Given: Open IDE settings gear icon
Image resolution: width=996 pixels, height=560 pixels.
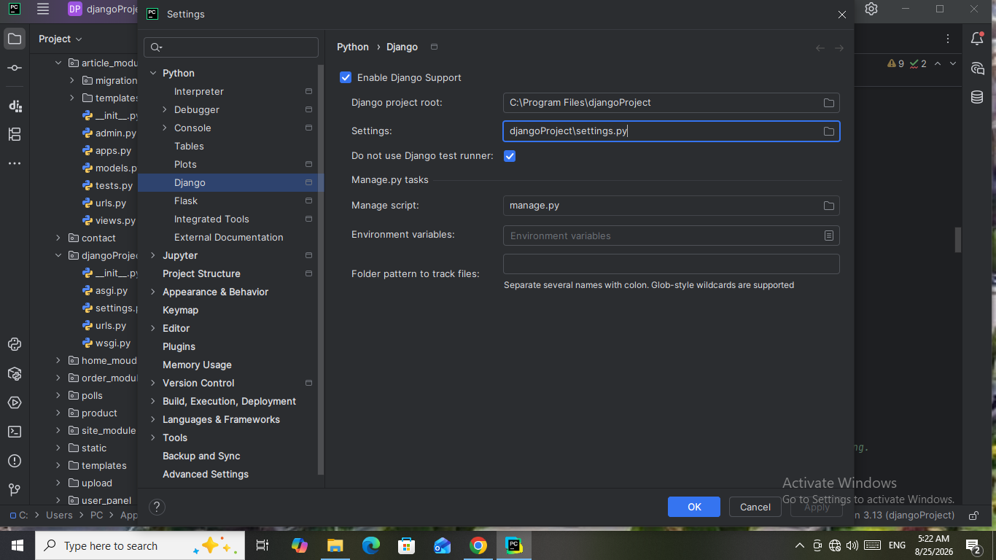Looking at the screenshot, I should point(871,9).
